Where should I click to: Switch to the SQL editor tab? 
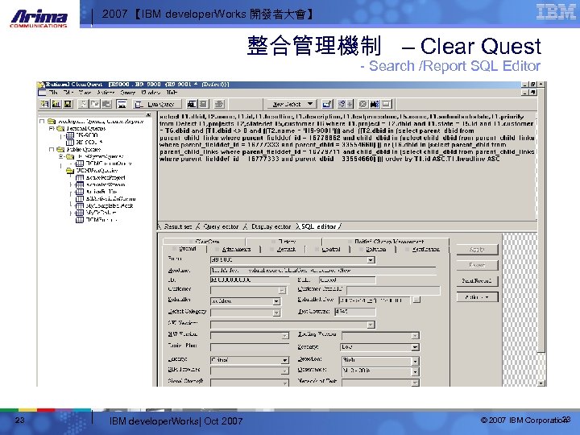(318, 226)
